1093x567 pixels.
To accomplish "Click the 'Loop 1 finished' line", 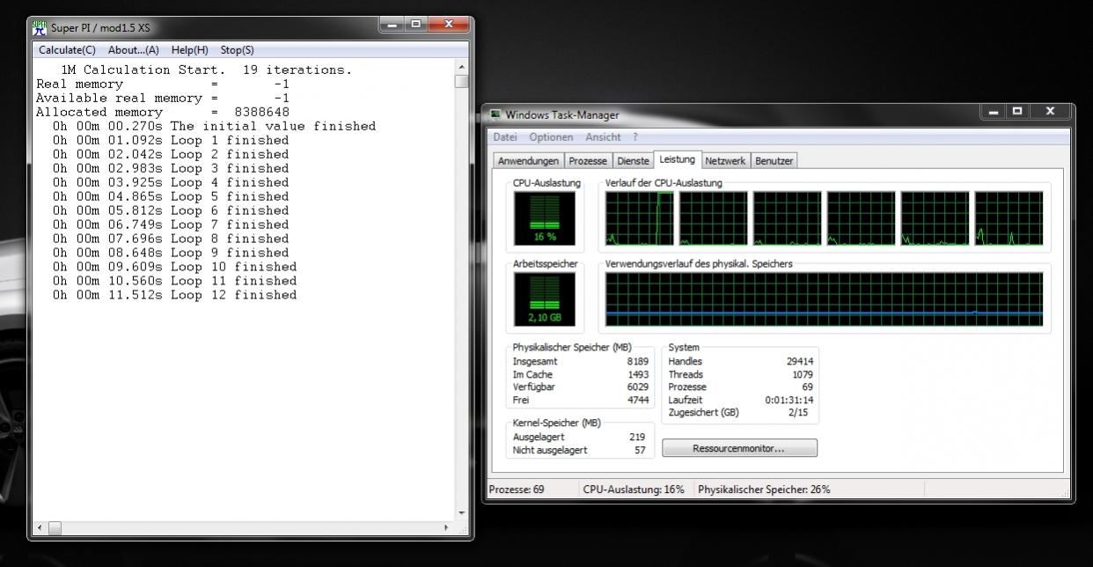I will (171, 140).
